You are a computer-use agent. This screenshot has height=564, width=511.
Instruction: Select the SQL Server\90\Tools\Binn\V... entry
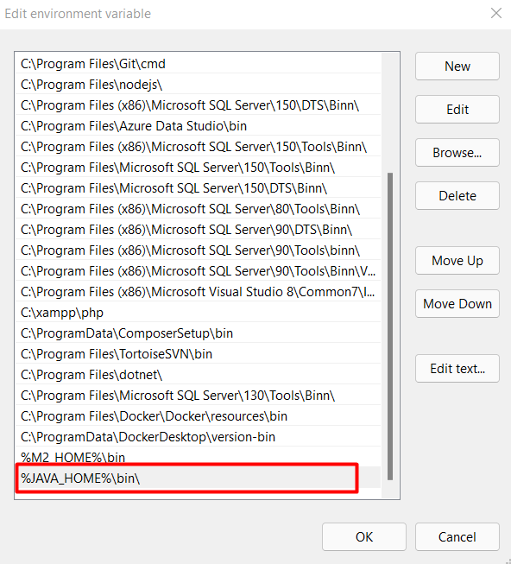[x=198, y=271]
